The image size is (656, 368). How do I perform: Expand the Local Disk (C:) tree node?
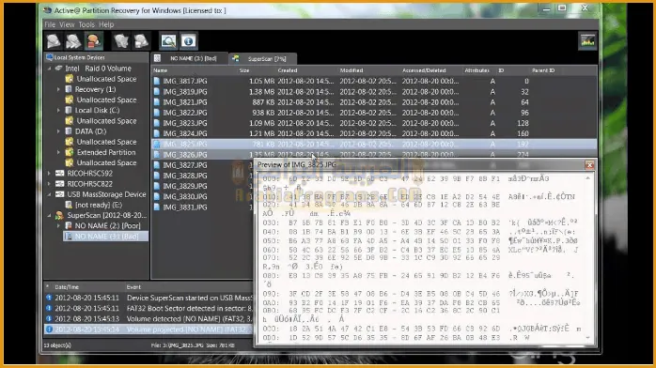(x=58, y=110)
